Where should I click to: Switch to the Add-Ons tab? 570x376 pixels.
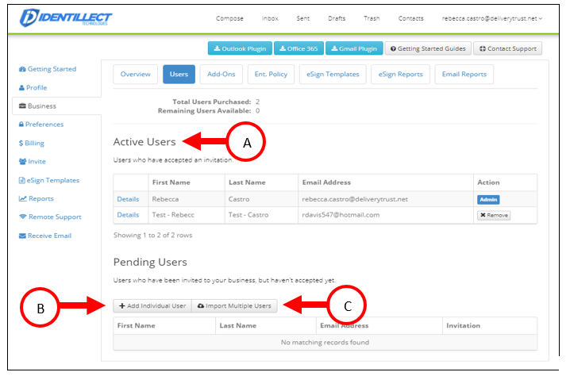point(220,75)
